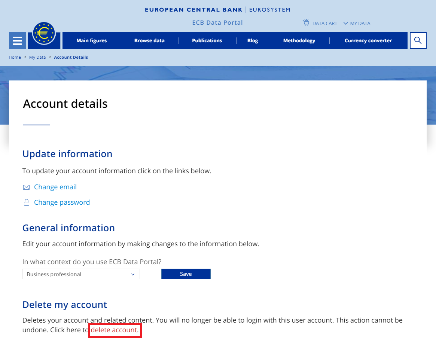The image size is (436, 345).
Task: Open the hamburger navigation menu
Action: [x=17, y=40]
